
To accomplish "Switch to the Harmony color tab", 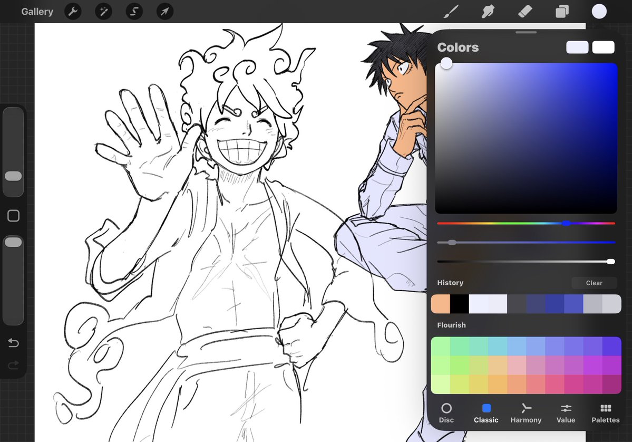I will click(x=526, y=413).
